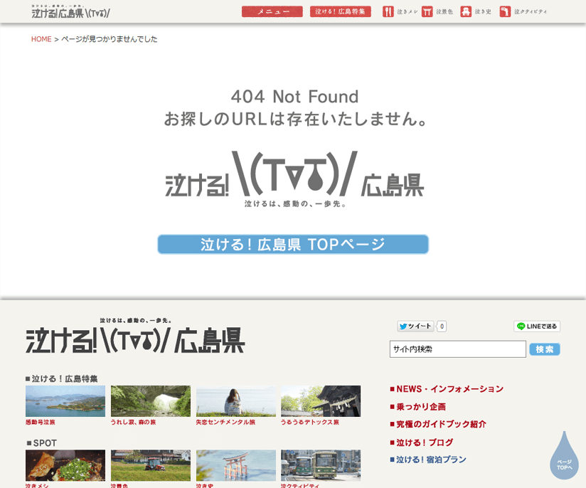
Task: Open 泣ける!広島特集 in header
Action: [340, 11]
